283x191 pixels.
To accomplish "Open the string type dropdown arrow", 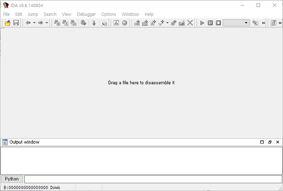I will click(167, 23).
